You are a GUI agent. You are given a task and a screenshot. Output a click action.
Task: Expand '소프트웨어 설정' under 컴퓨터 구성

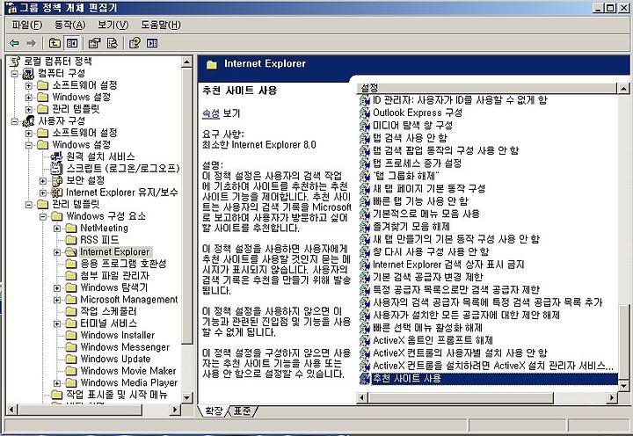coord(29,85)
